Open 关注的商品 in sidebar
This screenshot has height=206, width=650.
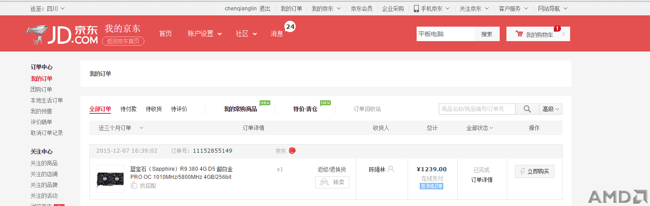coord(44,163)
